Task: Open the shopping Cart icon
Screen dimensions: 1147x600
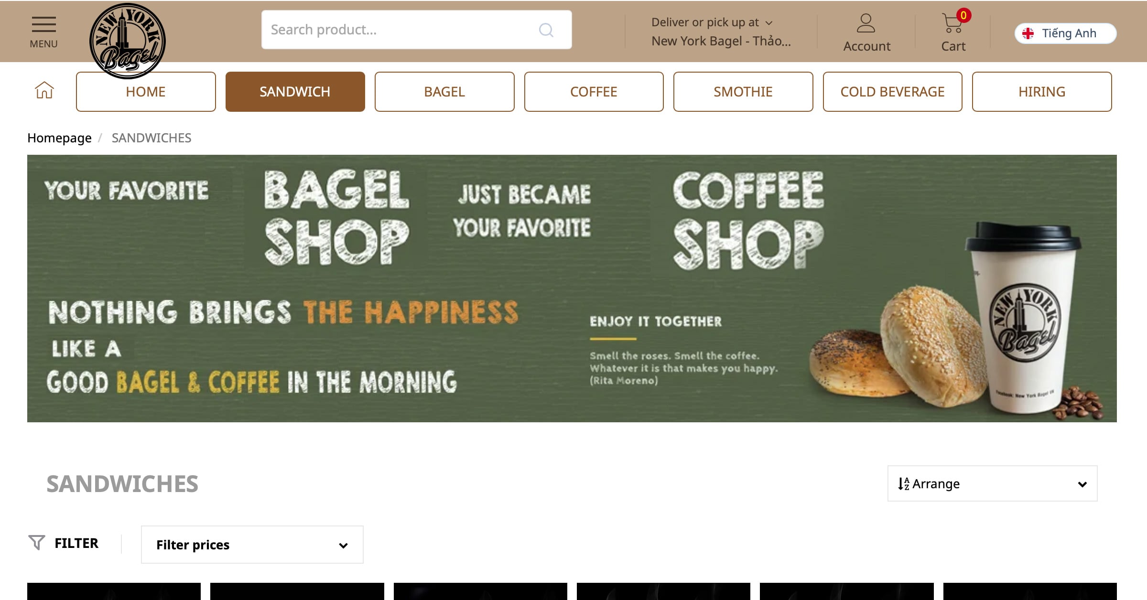Action: (952, 24)
